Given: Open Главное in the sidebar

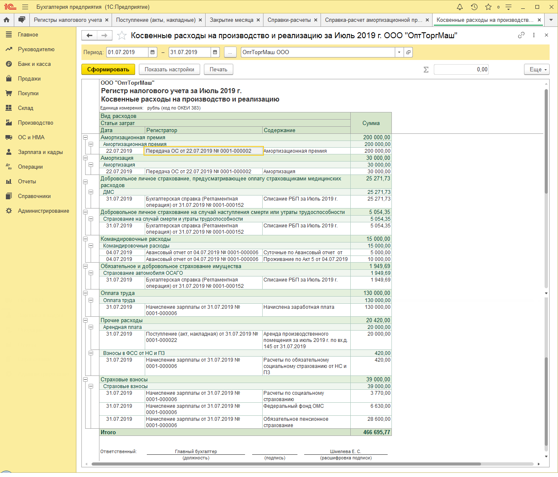Looking at the screenshot, I should [28, 34].
